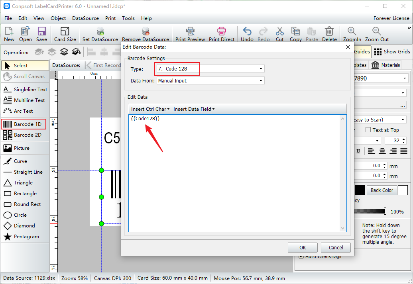Click the Zoom Out magnifier

377,34
